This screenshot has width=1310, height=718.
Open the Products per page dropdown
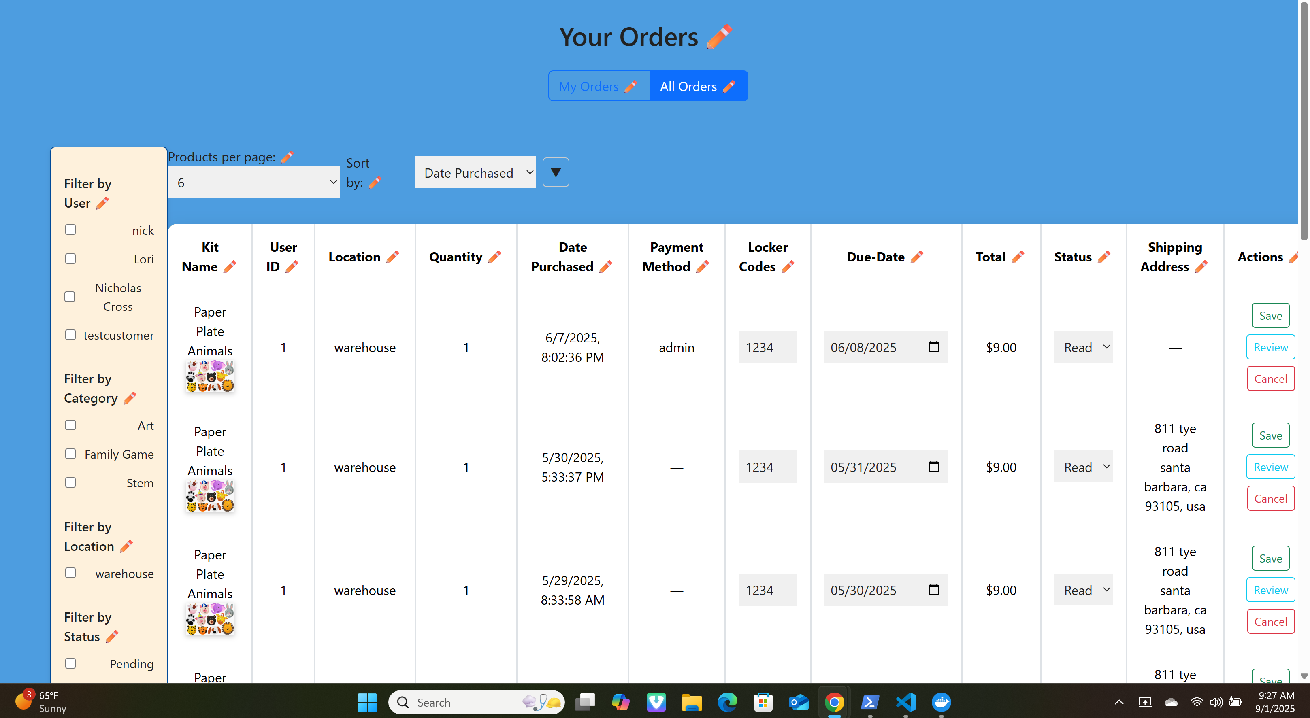pos(254,183)
